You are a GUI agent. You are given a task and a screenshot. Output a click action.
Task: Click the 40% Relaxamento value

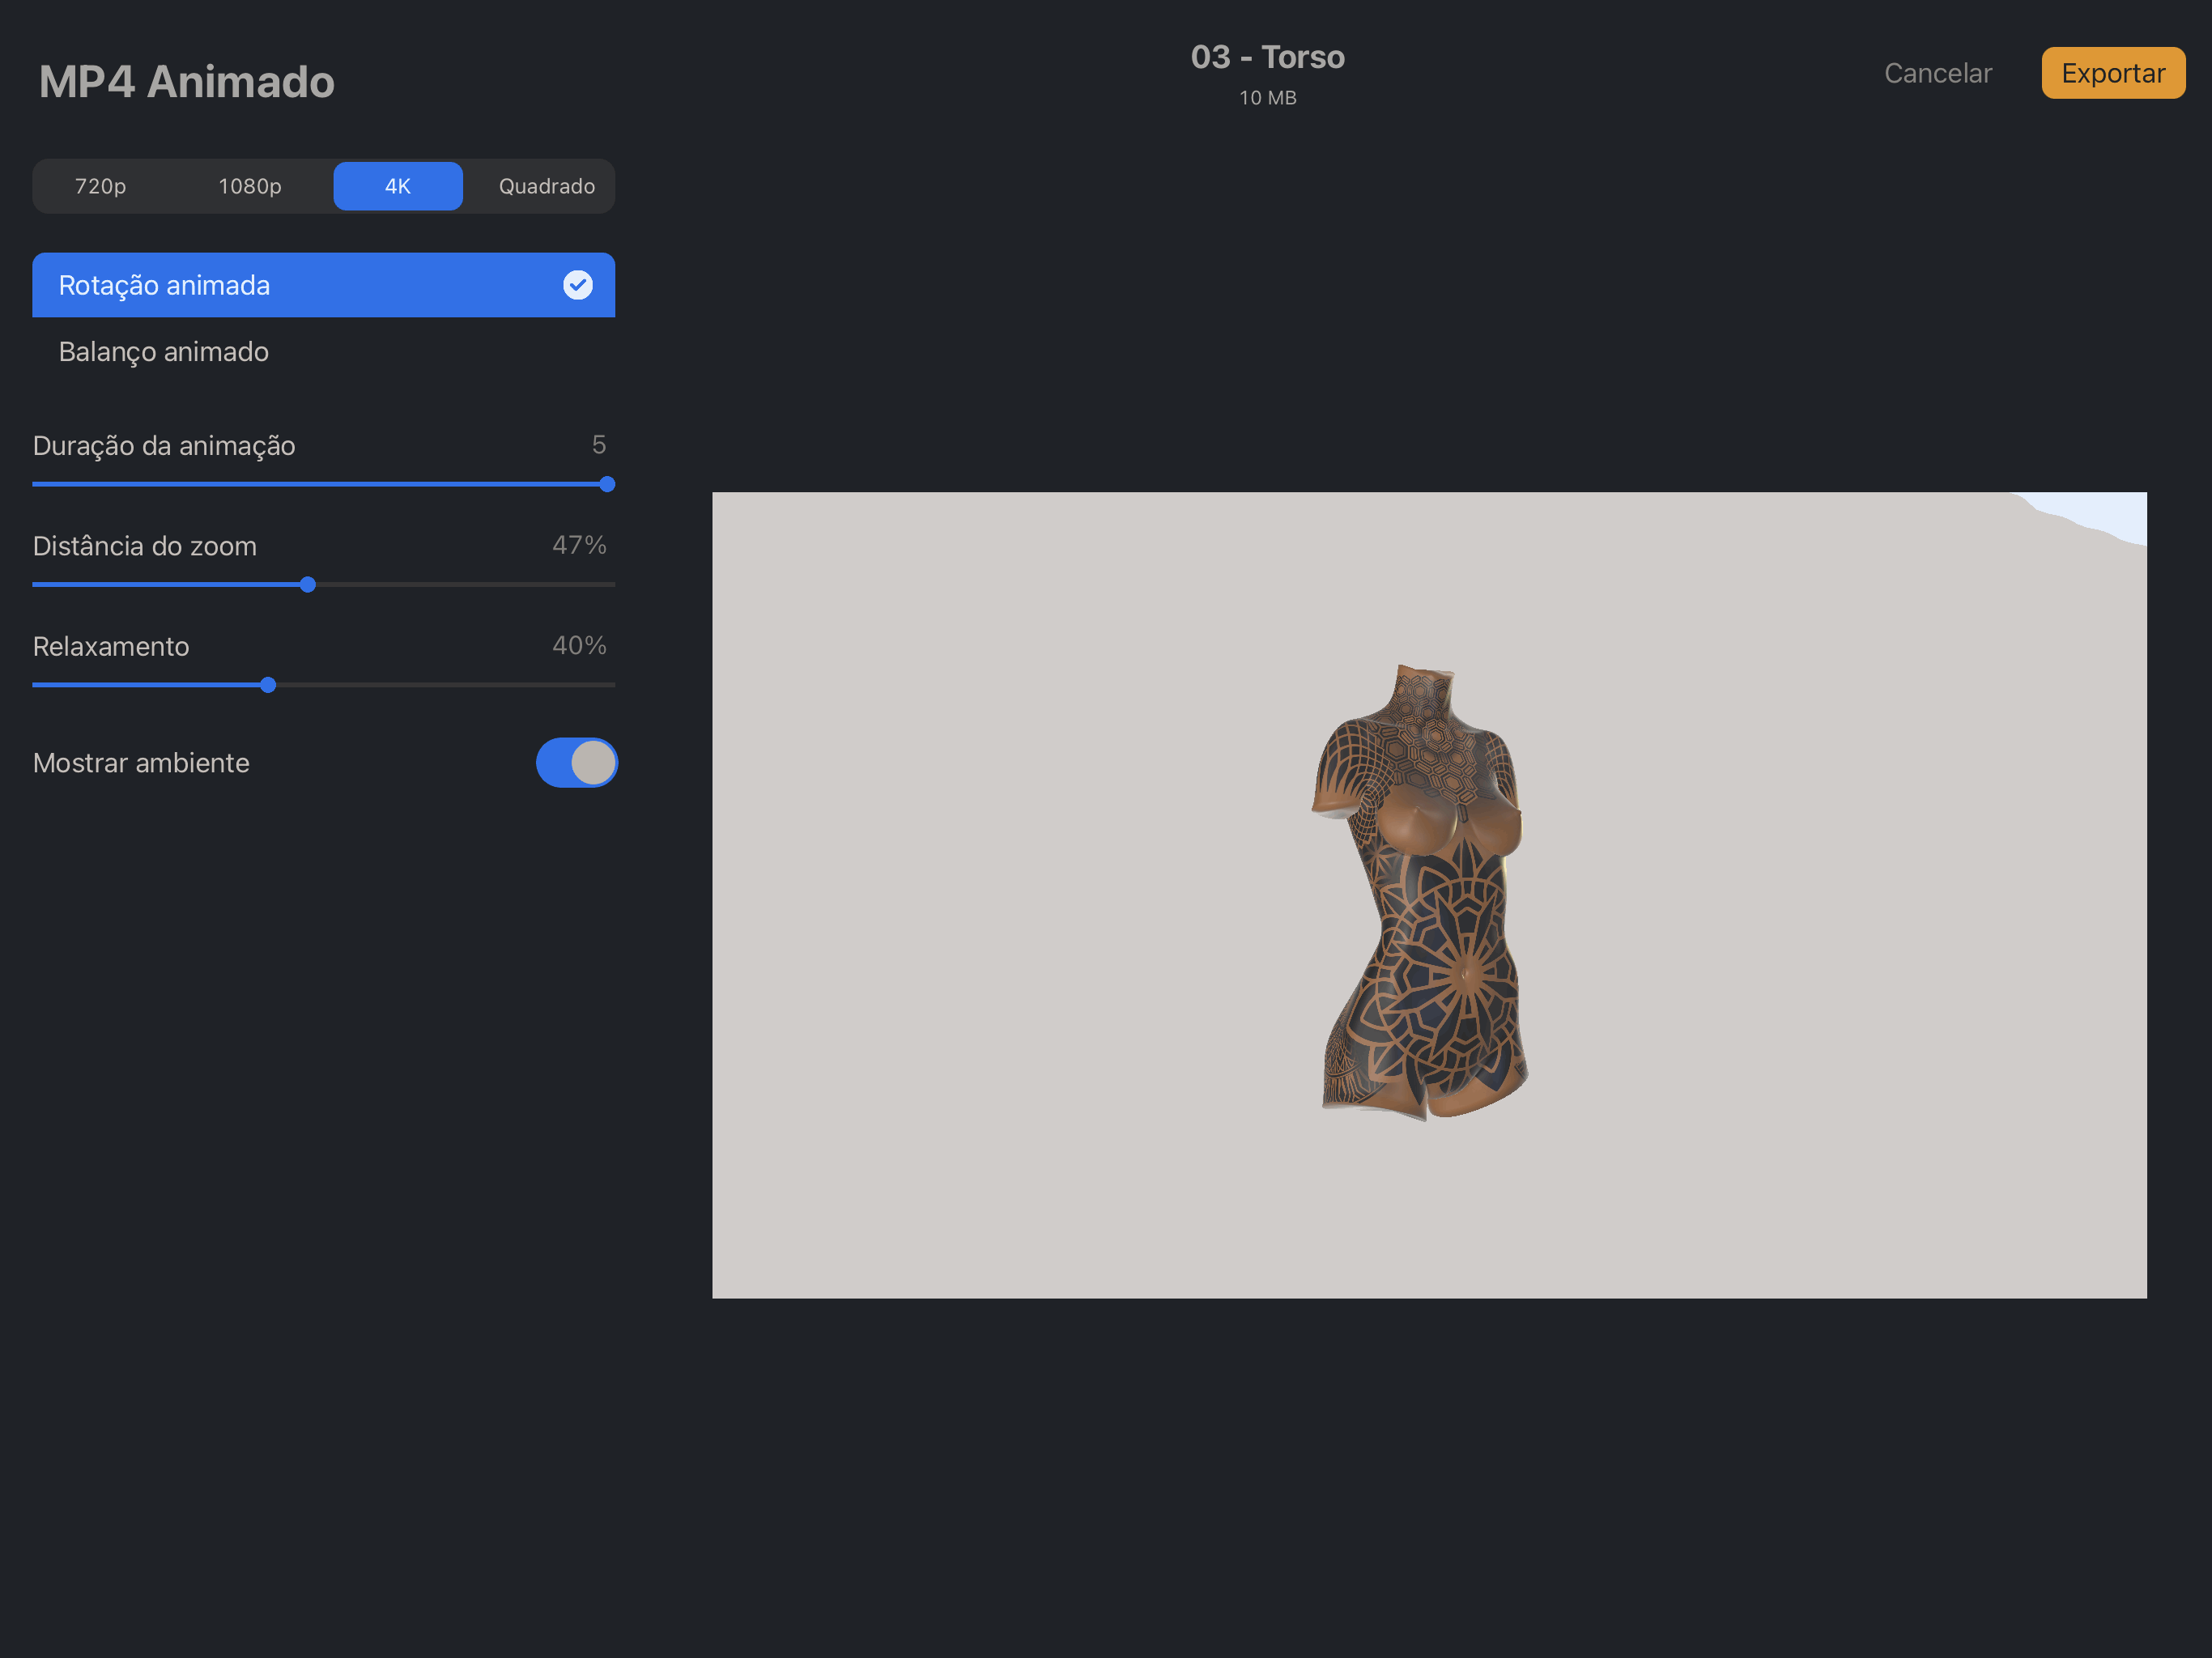tap(579, 646)
